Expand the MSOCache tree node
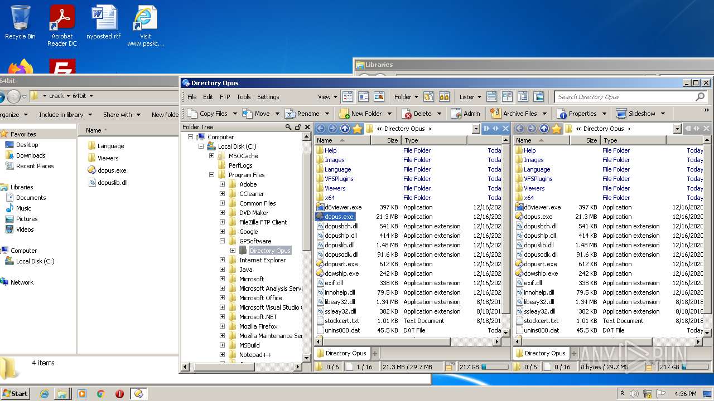Image resolution: width=714 pixels, height=401 pixels. click(x=211, y=156)
